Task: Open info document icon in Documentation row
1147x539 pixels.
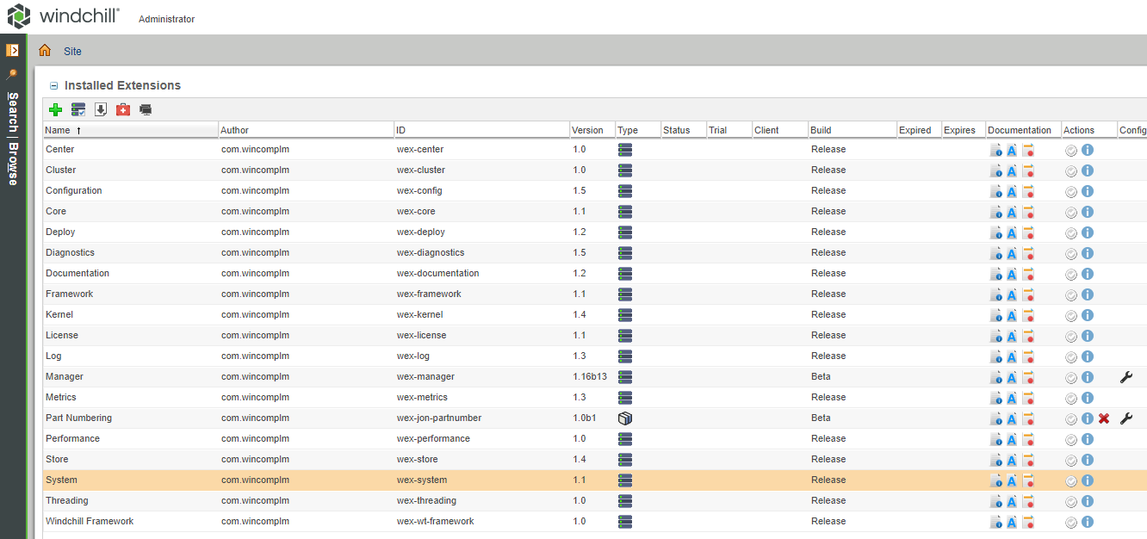Action: 996,274
